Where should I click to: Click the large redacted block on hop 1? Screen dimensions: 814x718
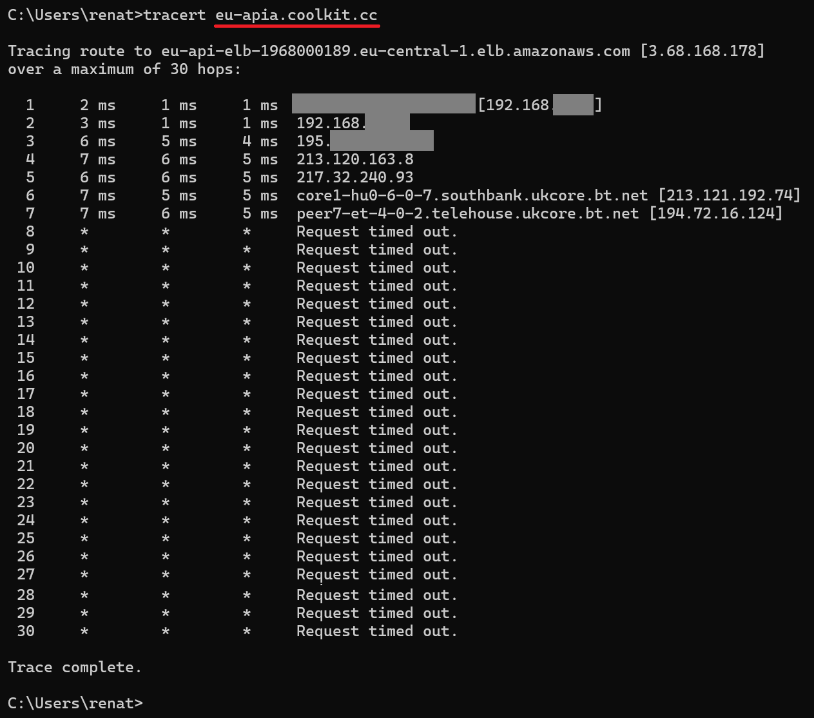pos(383,104)
